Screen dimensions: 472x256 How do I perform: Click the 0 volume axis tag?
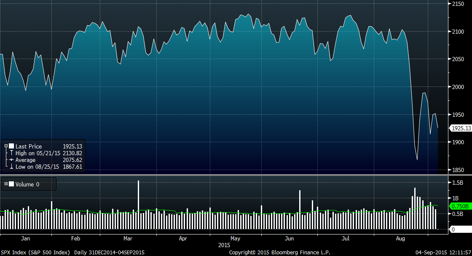461,229
